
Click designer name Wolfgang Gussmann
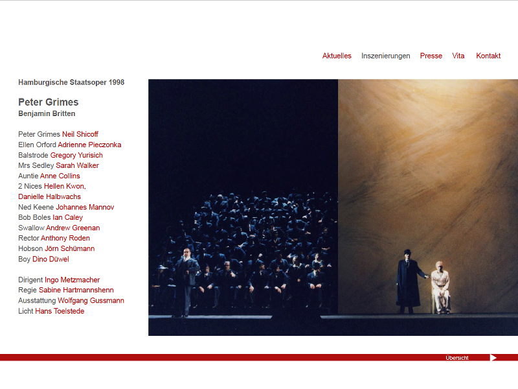coord(91,301)
